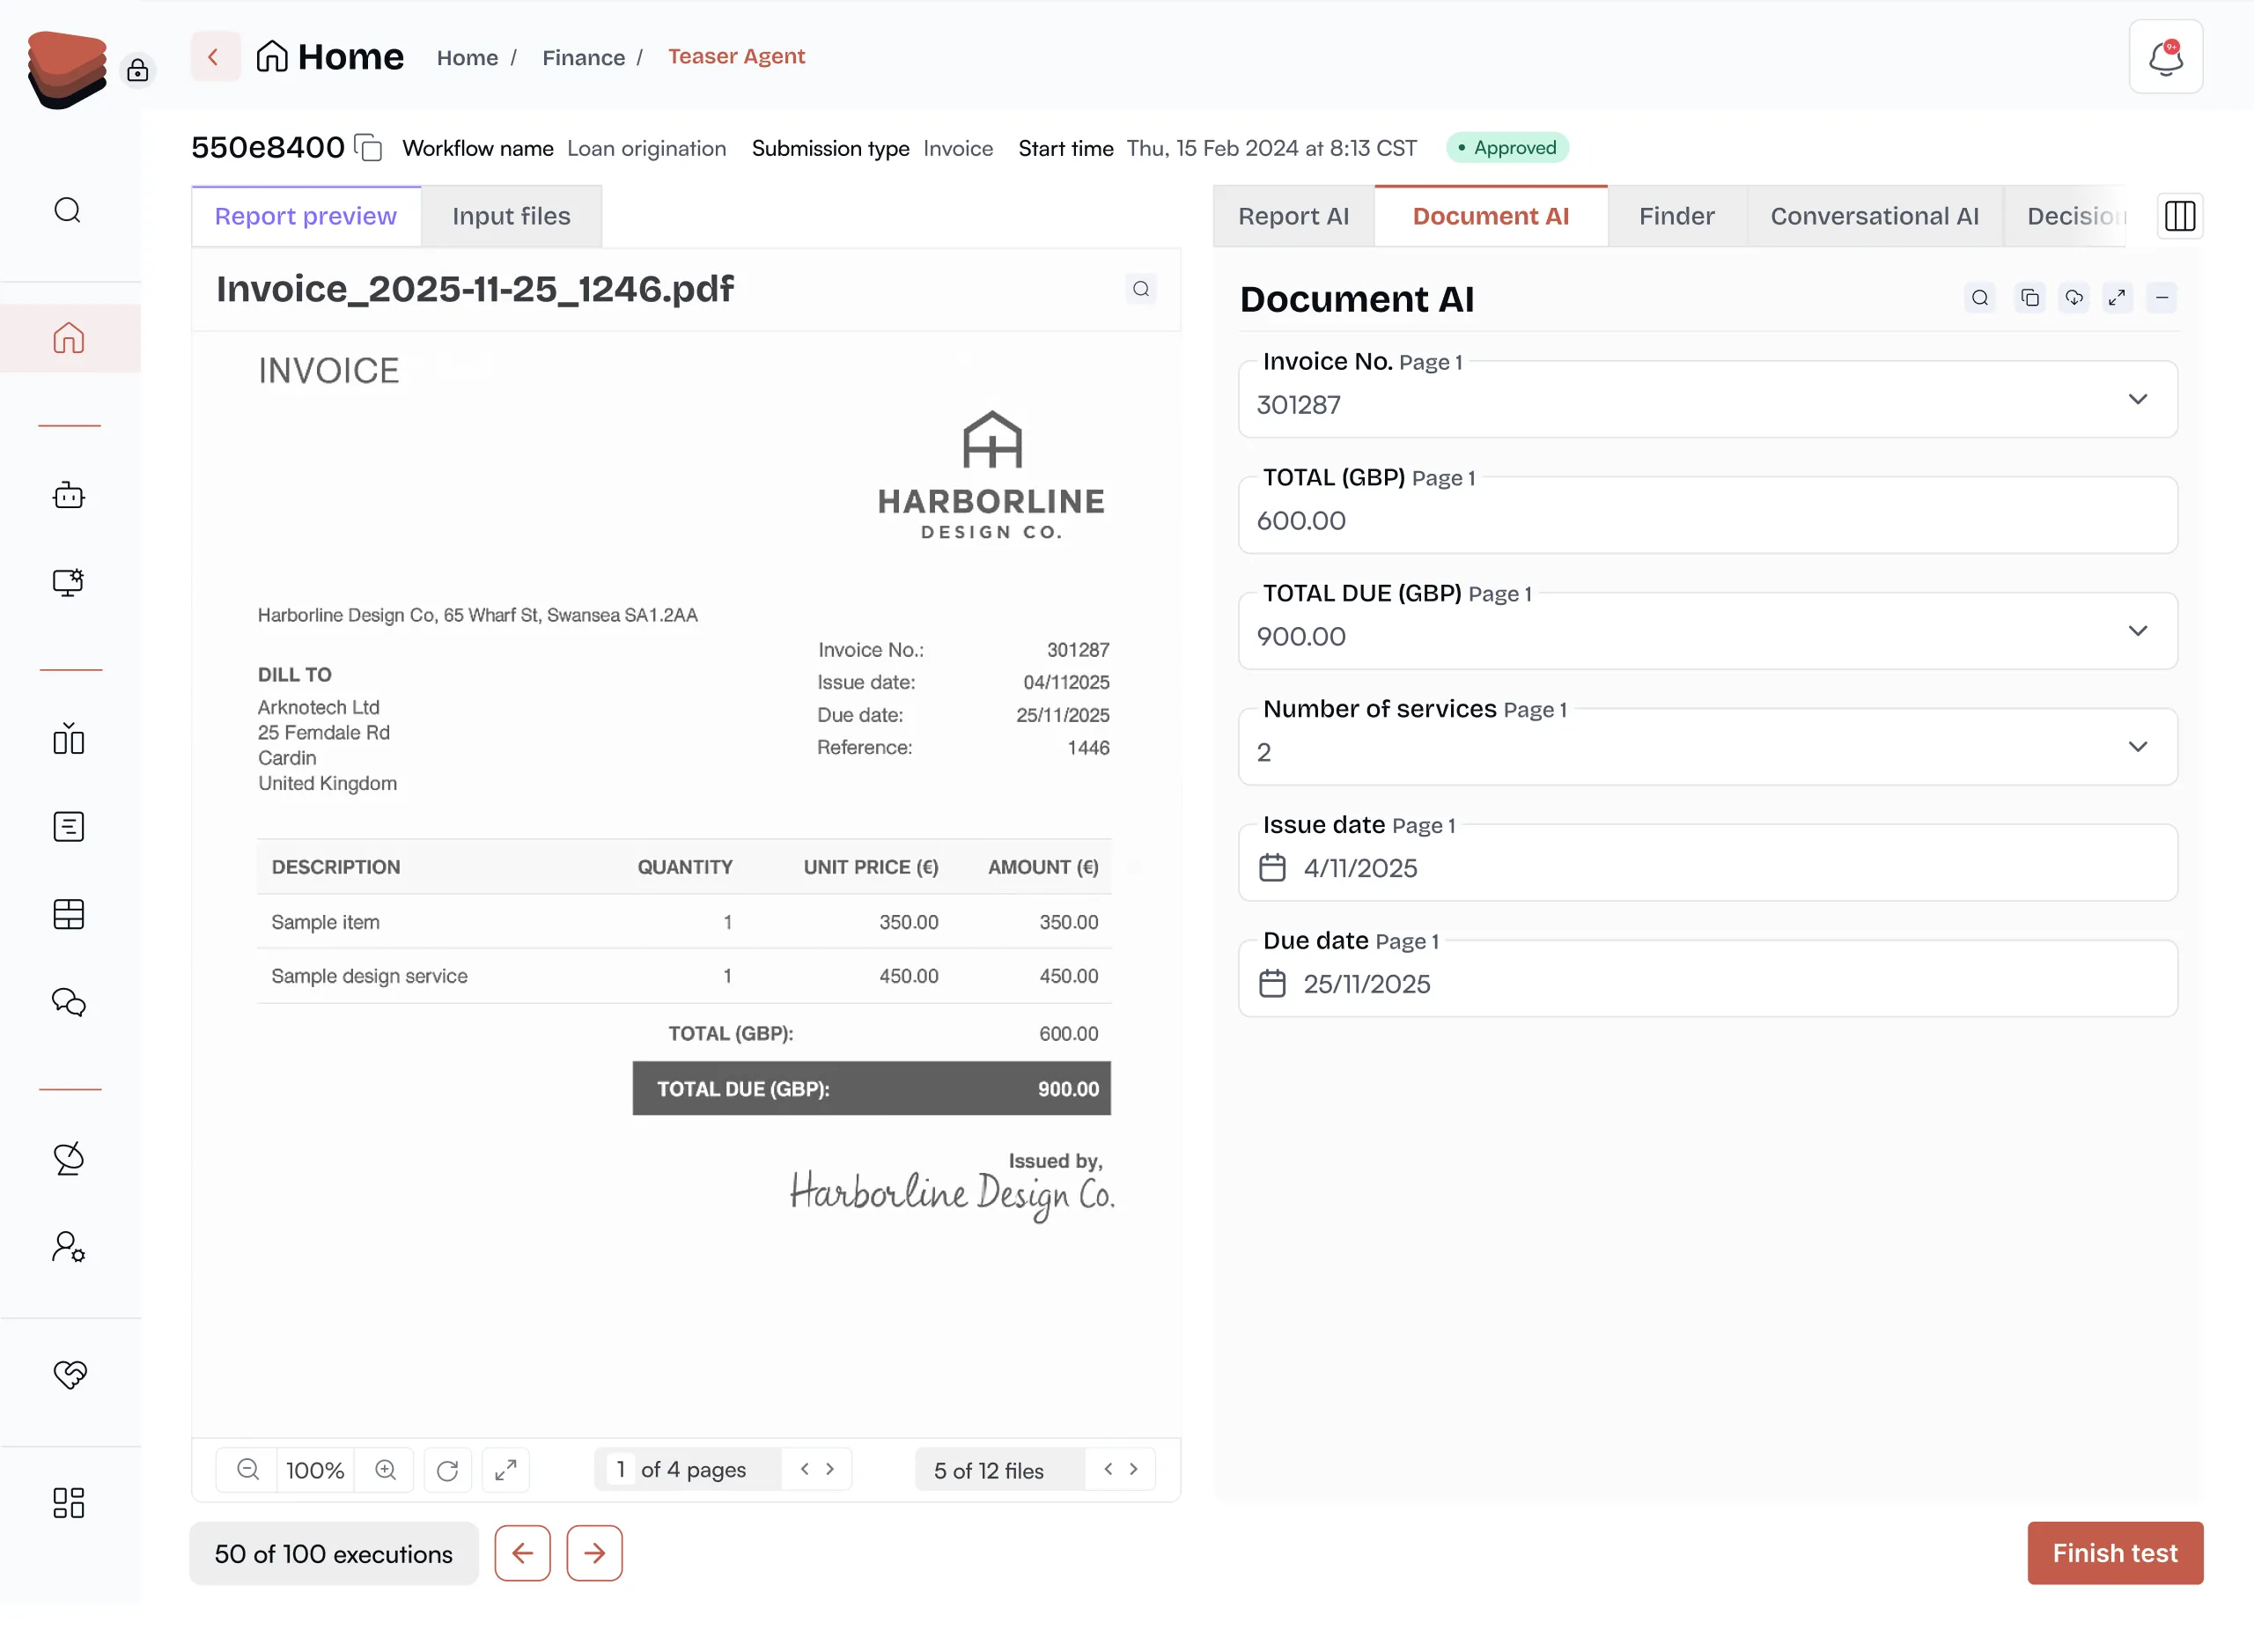Expand the TOTAL DUE (GBP) dropdown
Viewport: 2254px width, 1652px height.
(x=2137, y=631)
